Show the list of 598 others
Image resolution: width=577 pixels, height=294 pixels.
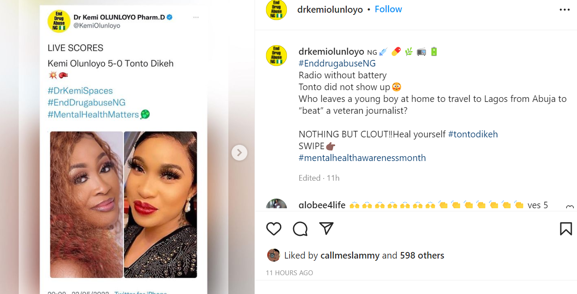pos(422,255)
